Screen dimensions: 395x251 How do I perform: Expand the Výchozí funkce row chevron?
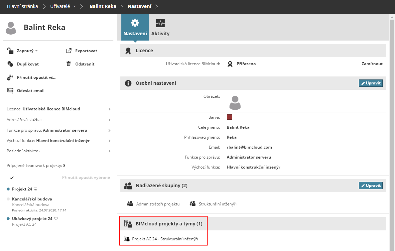click(x=109, y=141)
